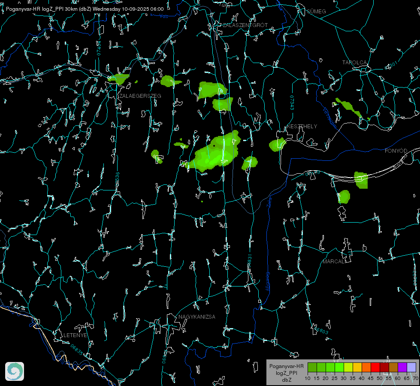This screenshot has height=386, width=420.
Task: Click the legend unit label 'dbZ'
Action: 286,380
